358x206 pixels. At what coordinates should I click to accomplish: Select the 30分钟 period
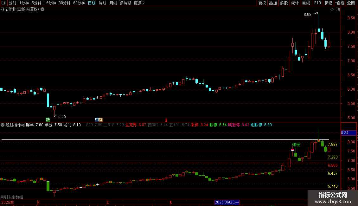[x=64, y=3]
